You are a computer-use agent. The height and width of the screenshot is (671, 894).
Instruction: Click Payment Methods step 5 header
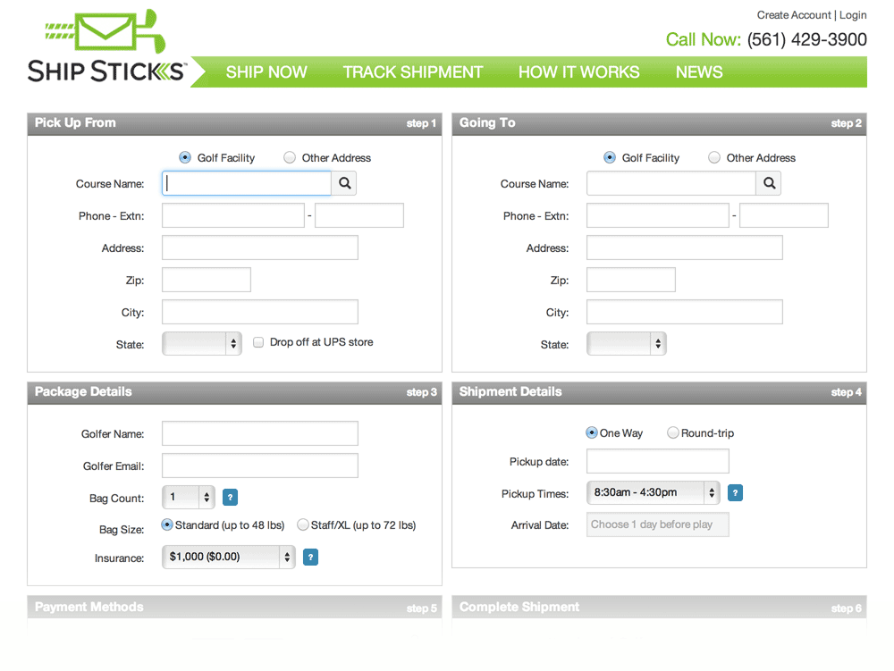(x=234, y=608)
